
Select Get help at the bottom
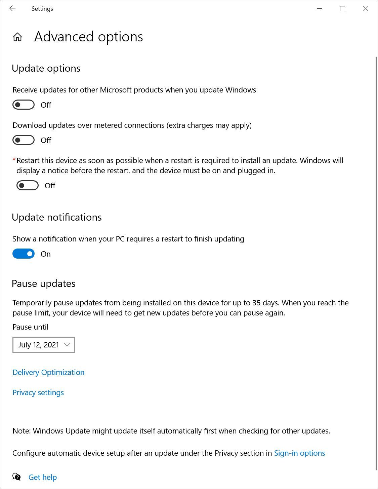(43, 477)
